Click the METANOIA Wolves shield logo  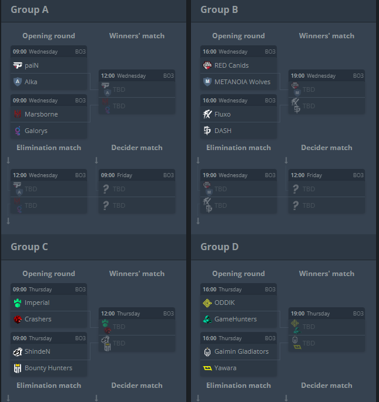pyautogui.click(x=207, y=82)
